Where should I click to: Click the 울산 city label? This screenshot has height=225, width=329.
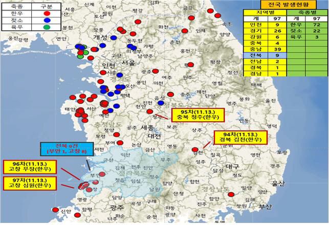(x=278, y=184)
